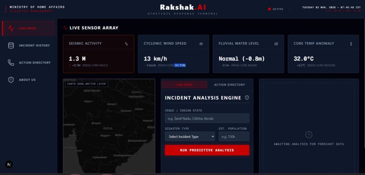The width and height of the screenshot is (365, 175).
Task: Click the Live Intel pulse icon in sidebar
Action: pyautogui.click(x=11, y=28)
